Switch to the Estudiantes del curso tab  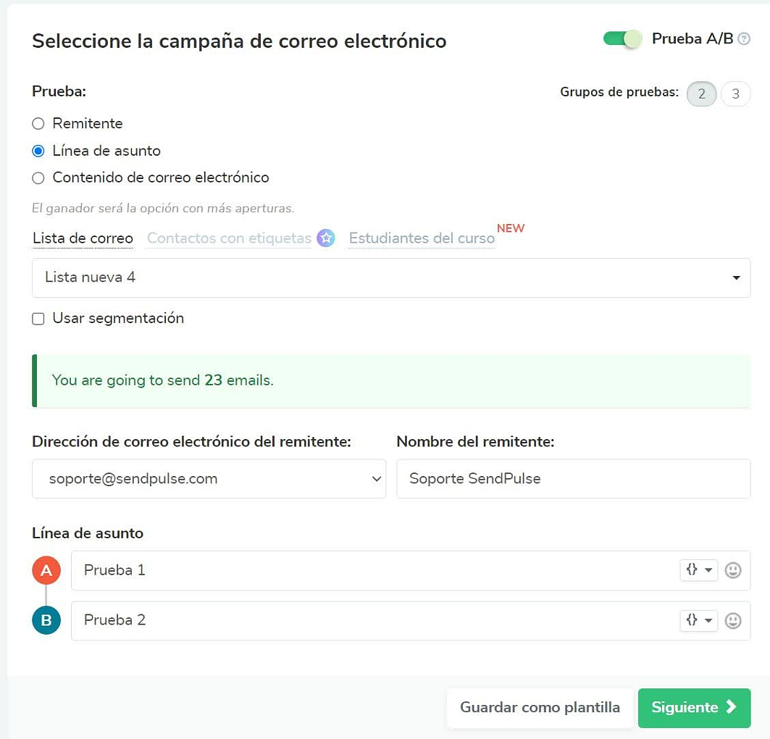tap(421, 238)
